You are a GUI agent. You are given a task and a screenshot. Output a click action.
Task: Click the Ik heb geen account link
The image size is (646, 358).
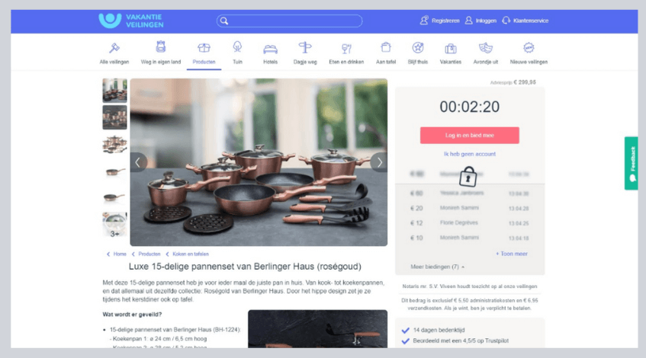pos(469,154)
